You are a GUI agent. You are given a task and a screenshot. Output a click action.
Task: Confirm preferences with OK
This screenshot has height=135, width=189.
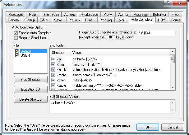(x=148, y=127)
